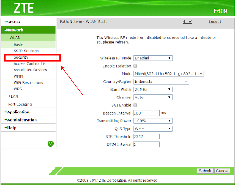Click the green help question mark icon

pyautogui.click(x=51, y=144)
